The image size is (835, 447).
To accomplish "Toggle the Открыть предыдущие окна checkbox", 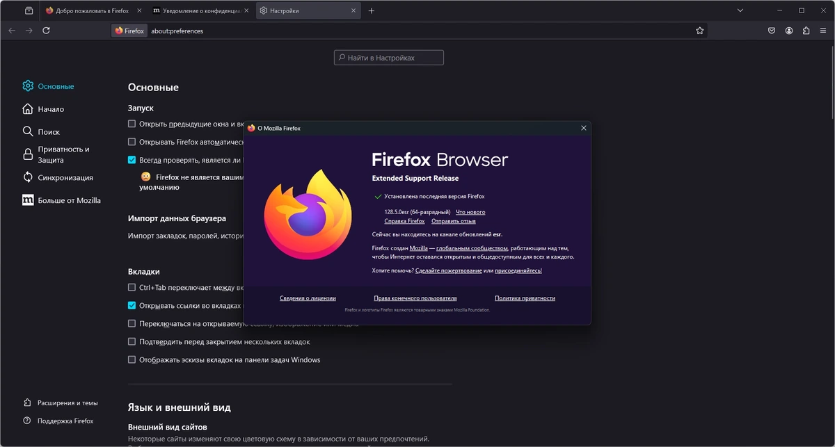I will 132,124.
